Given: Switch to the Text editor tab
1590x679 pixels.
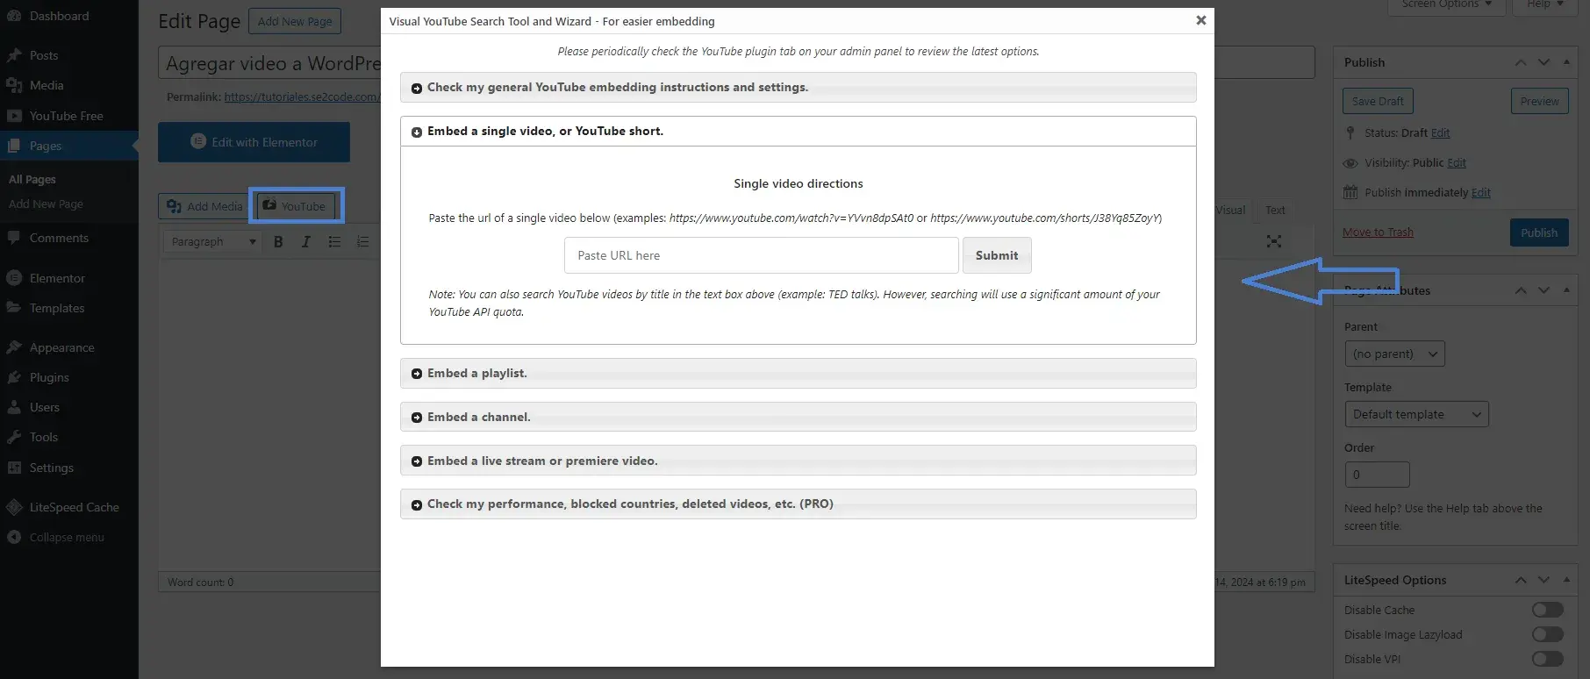Looking at the screenshot, I should (x=1275, y=211).
